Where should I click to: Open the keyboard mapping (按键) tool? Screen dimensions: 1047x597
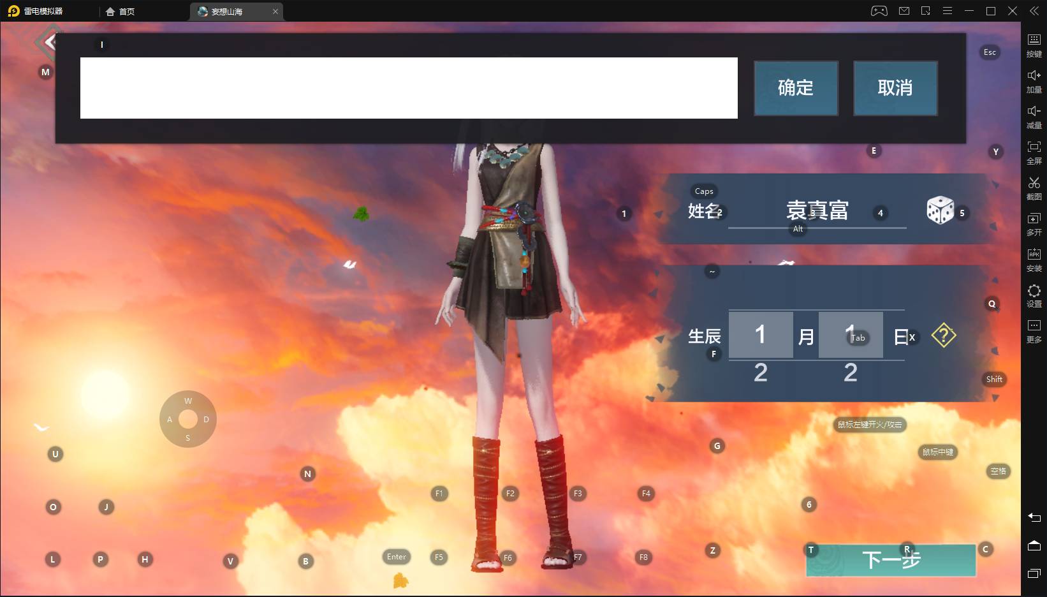pos(1034,45)
